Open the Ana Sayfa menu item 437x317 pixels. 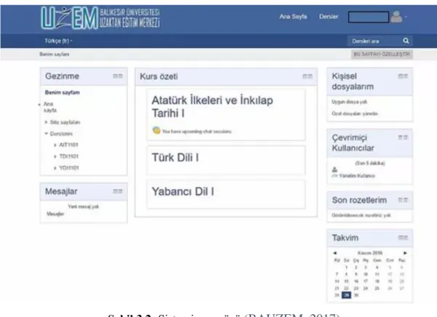[x=293, y=17]
